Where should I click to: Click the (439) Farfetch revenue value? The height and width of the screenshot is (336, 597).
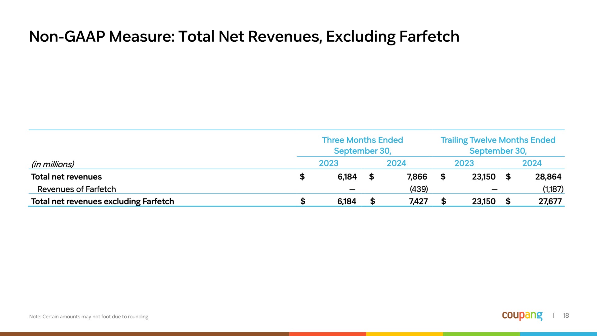(x=419, y=189)
